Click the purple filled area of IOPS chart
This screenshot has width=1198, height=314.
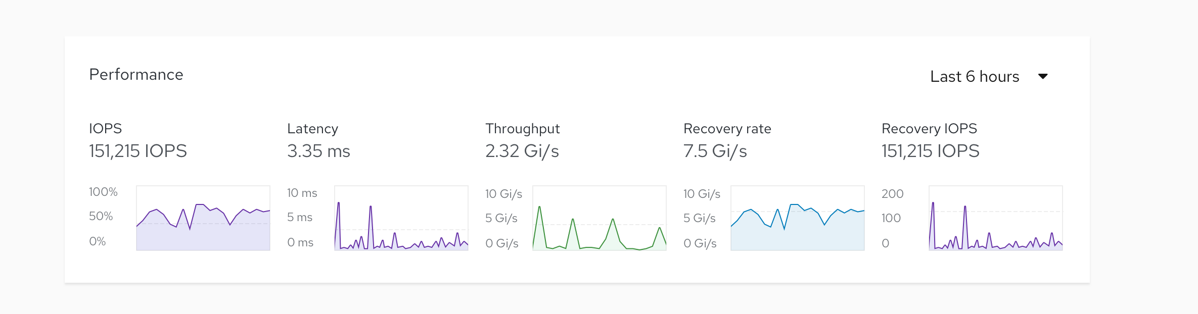202,237
